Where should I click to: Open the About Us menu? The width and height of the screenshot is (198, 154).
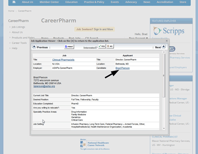[27, 2]
